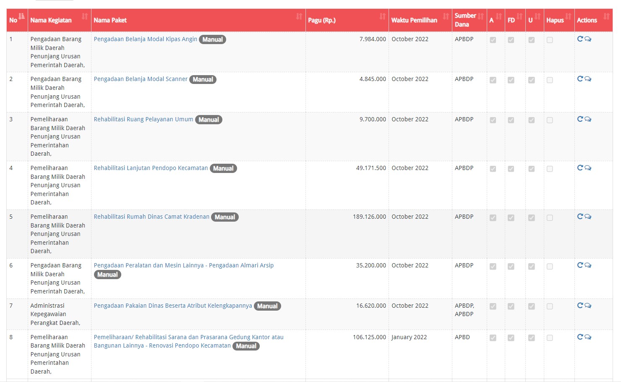Sort by Nama Paket column header

click(198, 20)
